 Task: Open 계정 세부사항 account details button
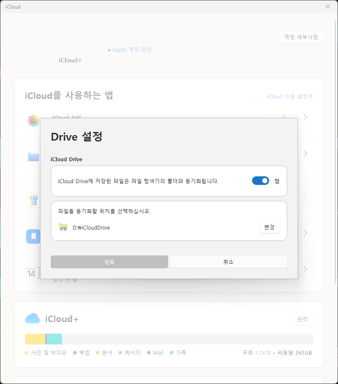pos(301,37)
